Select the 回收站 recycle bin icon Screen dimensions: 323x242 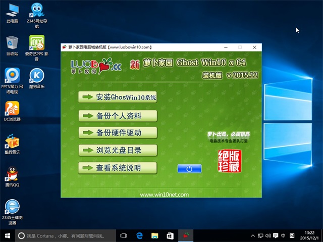(12, 46)
